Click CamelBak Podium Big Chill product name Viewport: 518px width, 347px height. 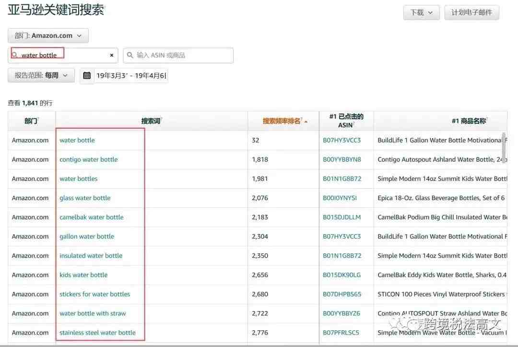(x=442, y=217)
